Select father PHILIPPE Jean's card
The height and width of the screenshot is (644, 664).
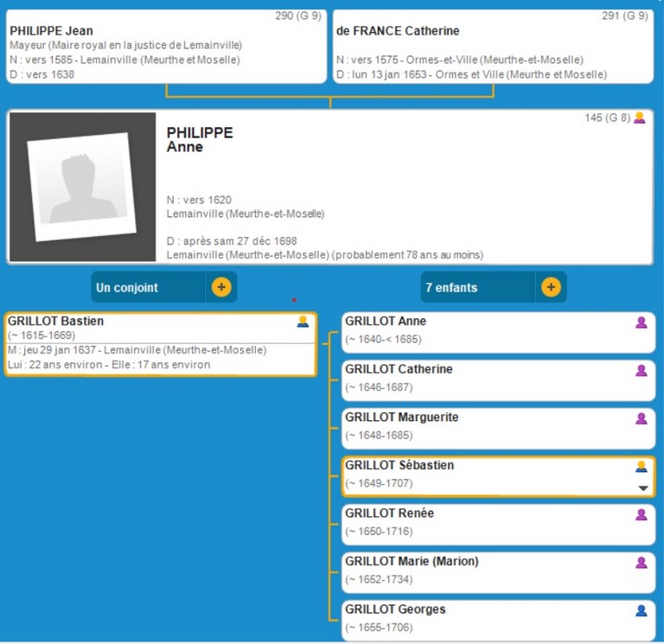(167, 47)
